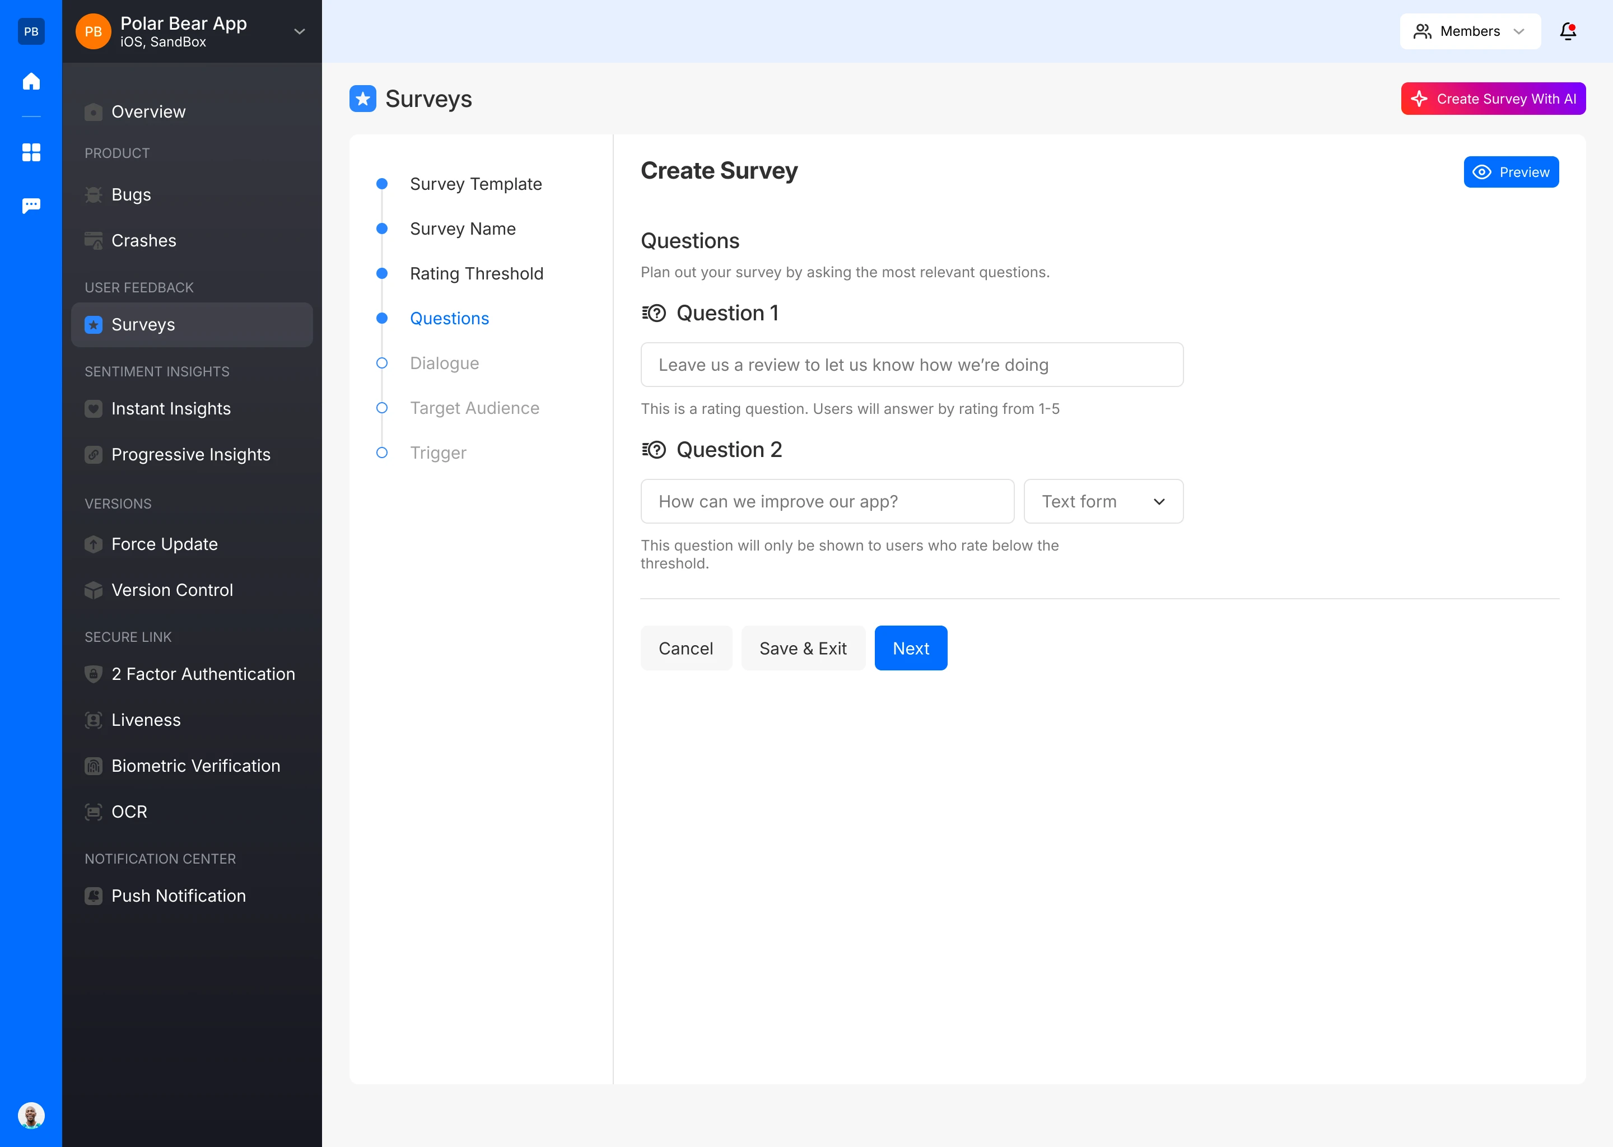Click the notification bell icon
This screenshot has height=1147, width=1613.
click(x=1568, y=31)
